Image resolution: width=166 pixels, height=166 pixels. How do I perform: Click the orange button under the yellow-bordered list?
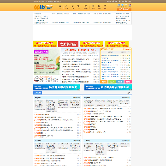pos(104,82)
